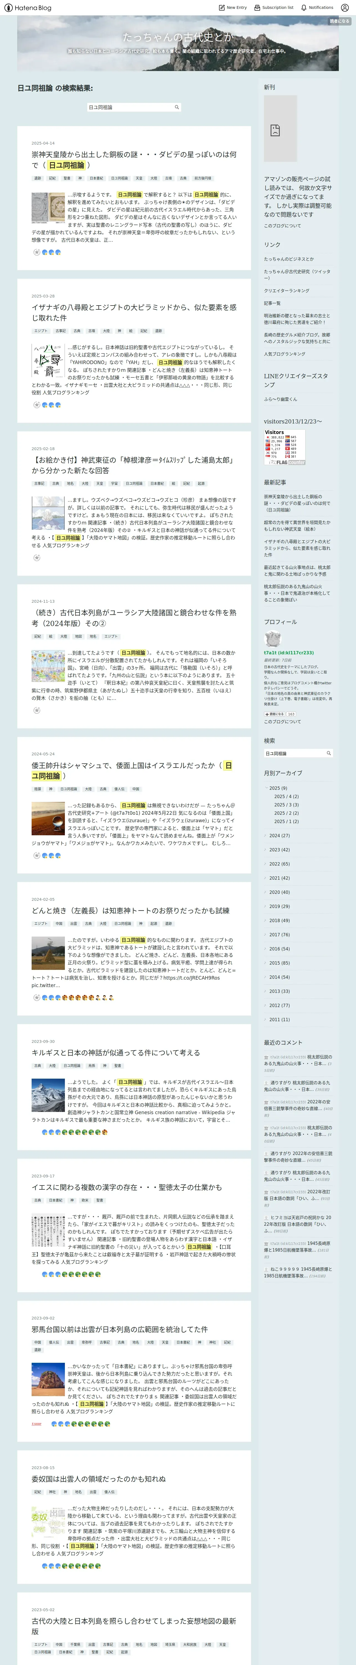Open article イエスに関わる複数の漢字の存在

[127, 1187]
